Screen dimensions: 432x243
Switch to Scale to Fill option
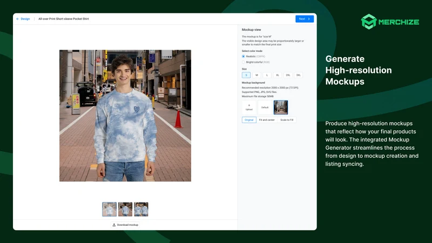pos(287,120)
